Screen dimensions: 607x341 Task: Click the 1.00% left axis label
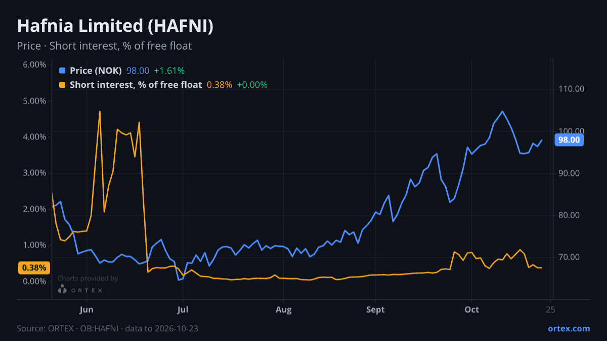pyautogui.click(x=34, y=245)
